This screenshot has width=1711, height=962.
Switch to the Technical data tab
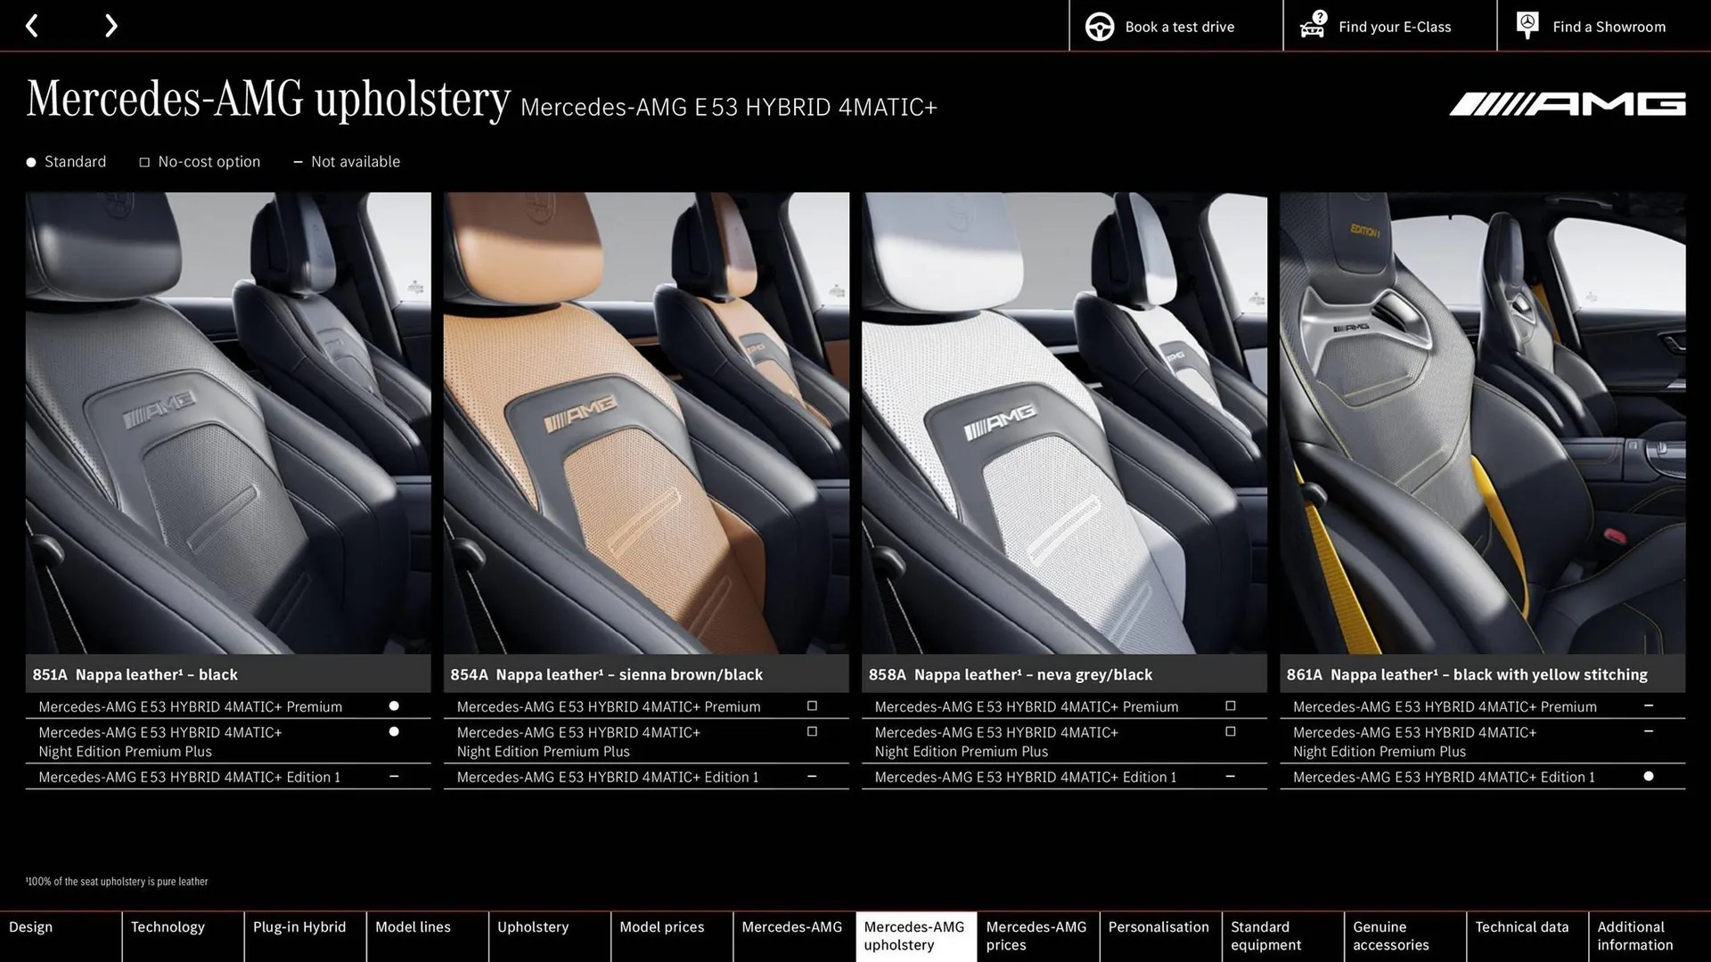pyautogui.click(x=1524, y=926)
